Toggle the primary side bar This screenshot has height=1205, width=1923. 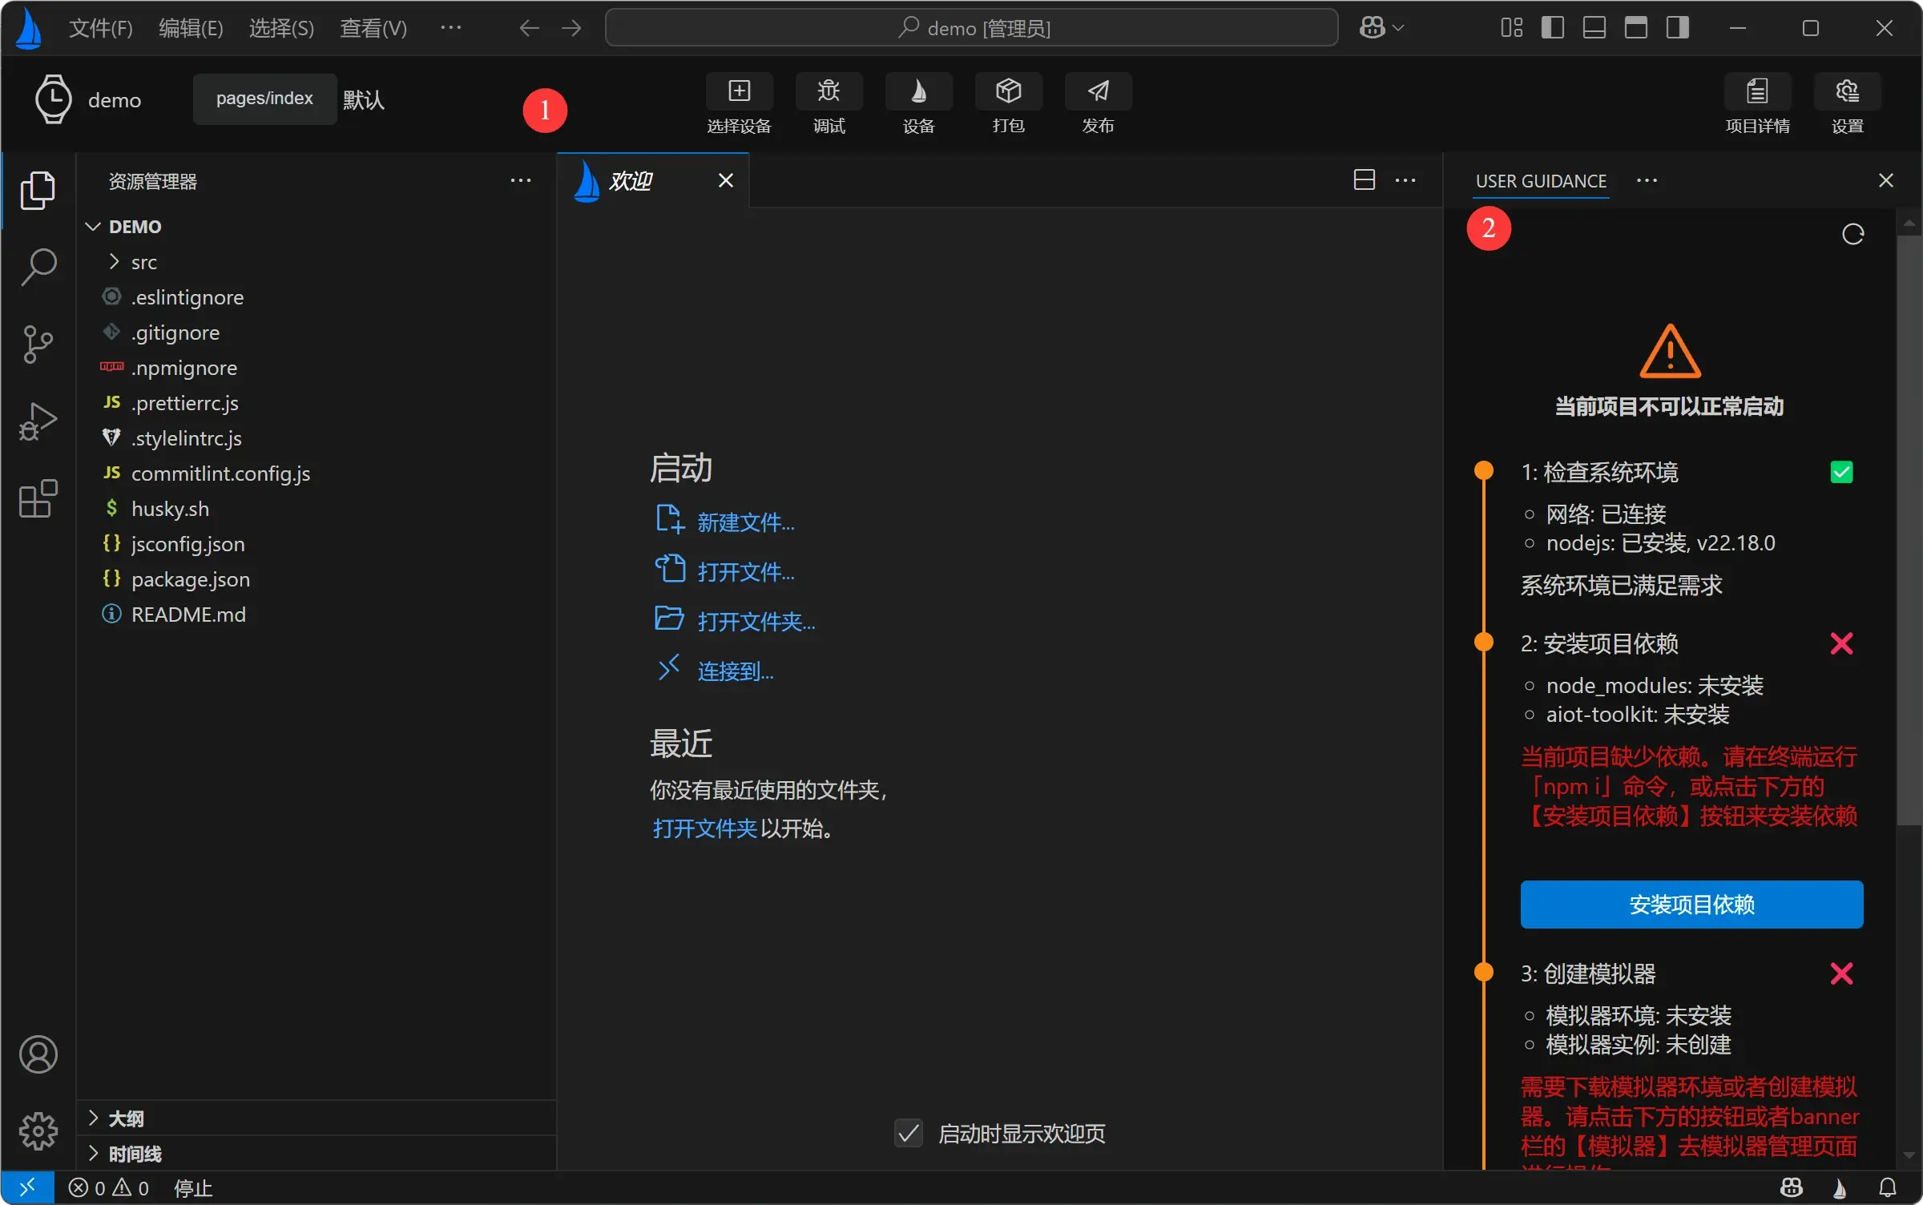click(1553, 28)
